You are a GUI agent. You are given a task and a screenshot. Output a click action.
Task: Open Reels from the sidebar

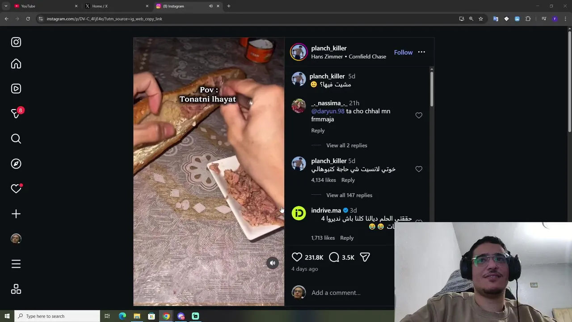16,89
